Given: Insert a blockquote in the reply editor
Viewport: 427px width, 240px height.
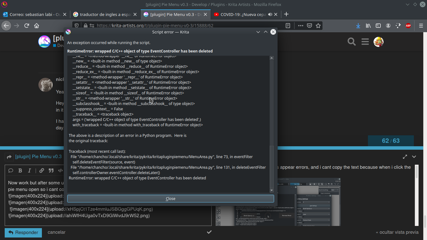Looking at the screenshot, I should coord(50,170).
